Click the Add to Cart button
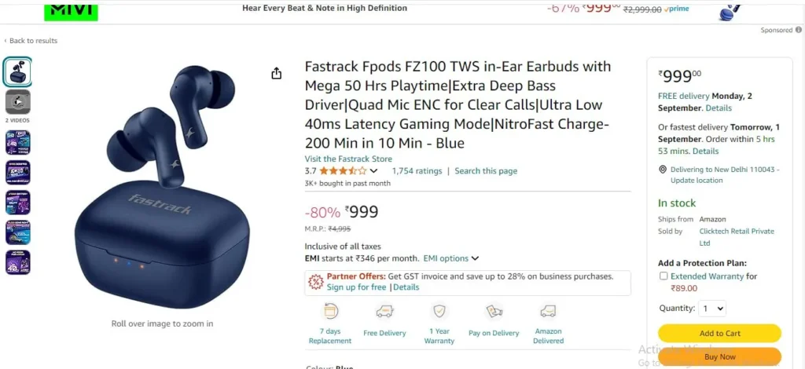The image size is (805, 369). click(x=719, y=333)
